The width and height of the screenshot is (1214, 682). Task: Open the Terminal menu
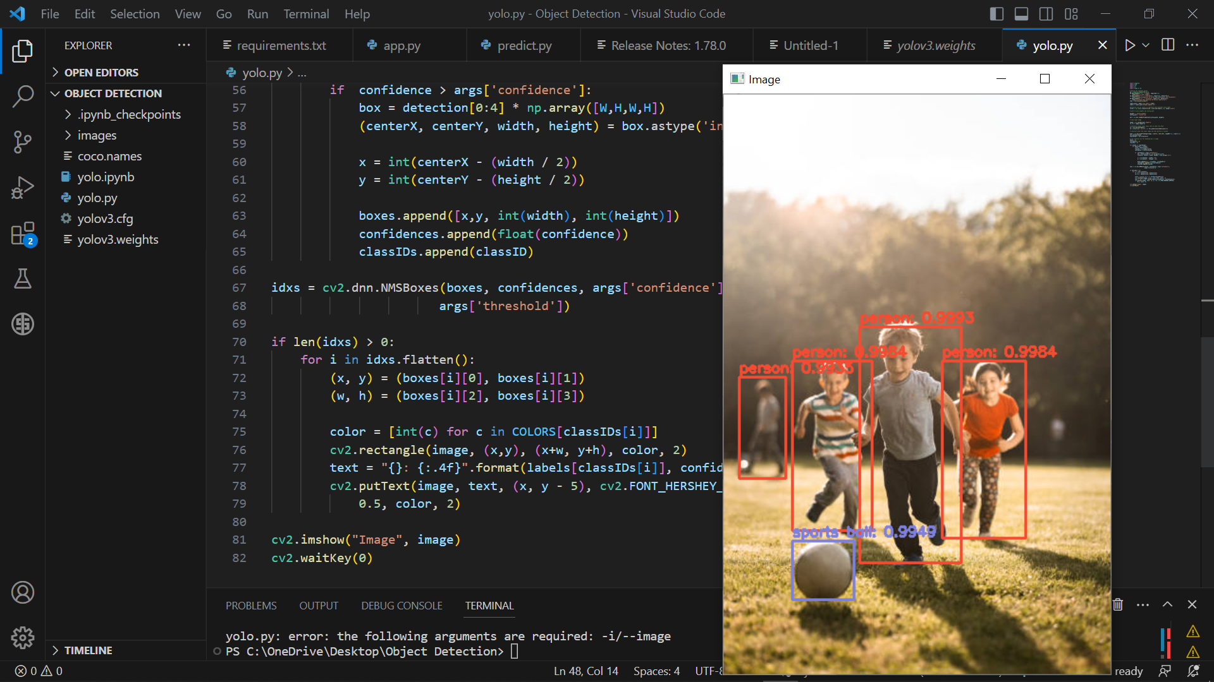coord(306,14)
